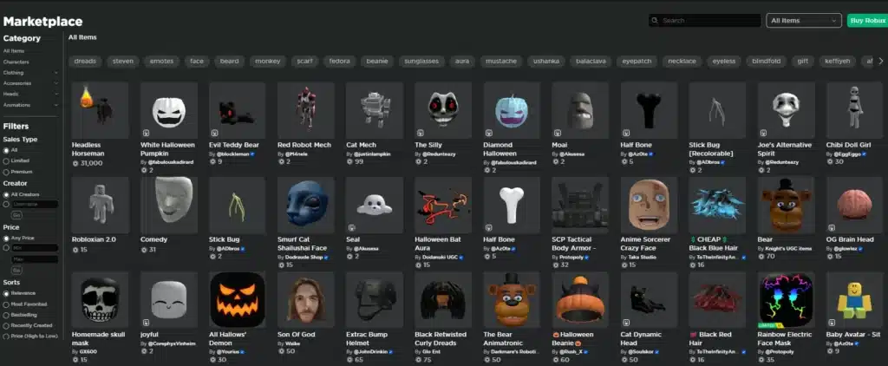Open the Evil Teddy Bear thumbnail
The image size is (888, 366).
coord(238,110)
